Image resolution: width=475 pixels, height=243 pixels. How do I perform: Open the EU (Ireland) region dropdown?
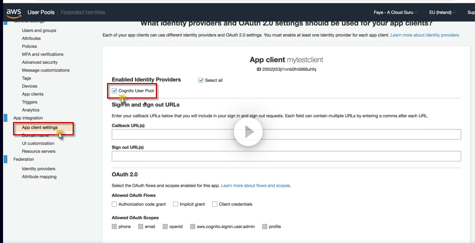pos(442,12)
